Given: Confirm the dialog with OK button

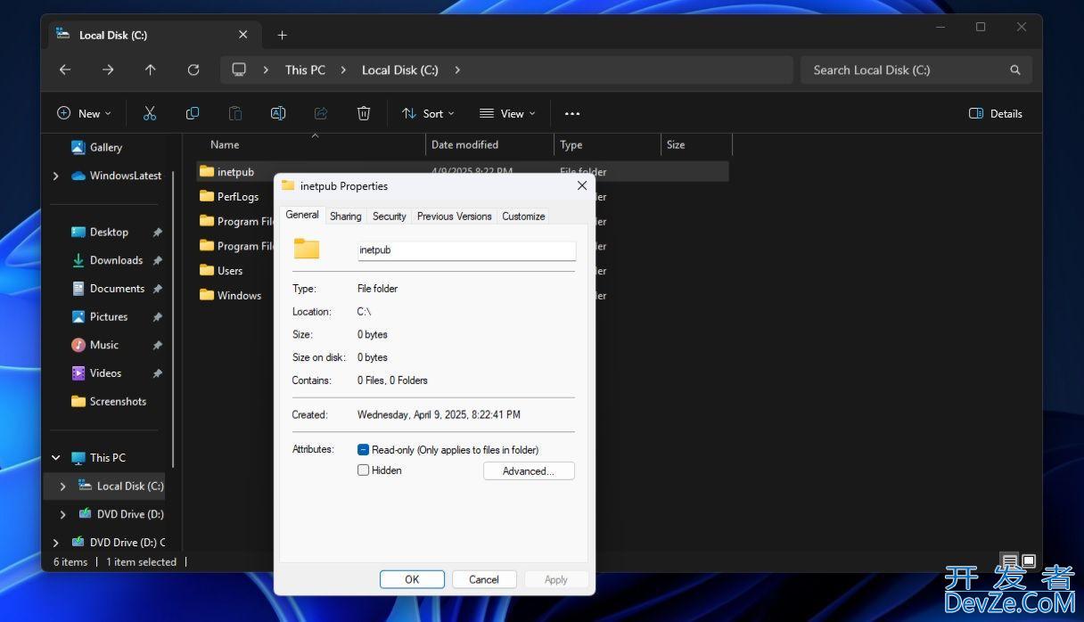Looking at the screenshot, I should point(412,579).
